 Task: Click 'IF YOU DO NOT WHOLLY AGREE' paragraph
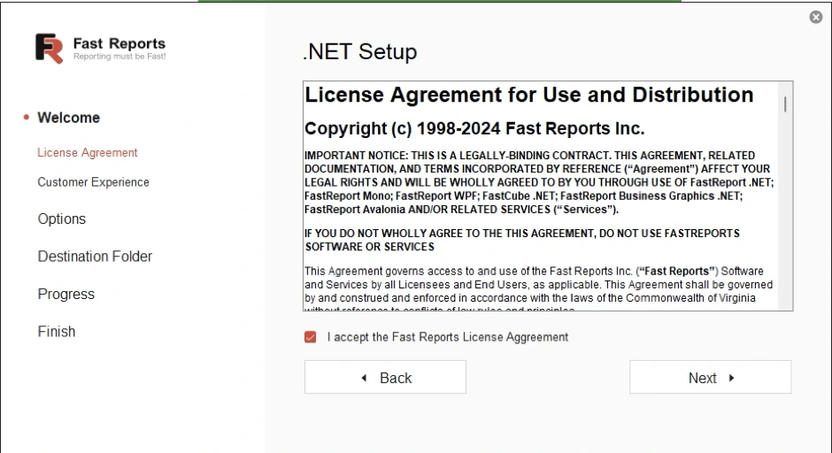pyautogui.click(x=522, y=241)
